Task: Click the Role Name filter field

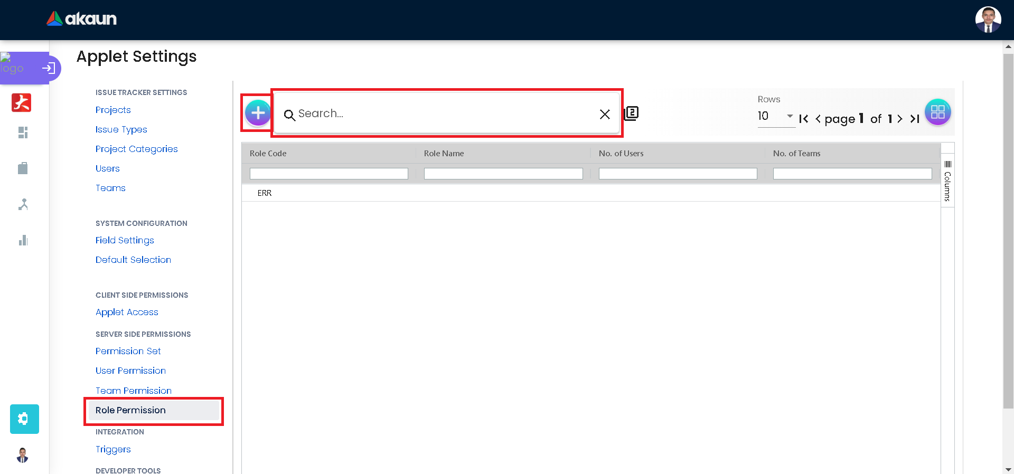Action: point(503,174)
